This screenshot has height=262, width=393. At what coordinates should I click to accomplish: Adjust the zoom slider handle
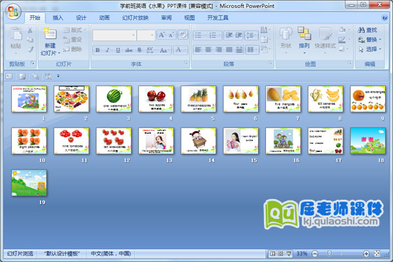[x=329, y=253]
